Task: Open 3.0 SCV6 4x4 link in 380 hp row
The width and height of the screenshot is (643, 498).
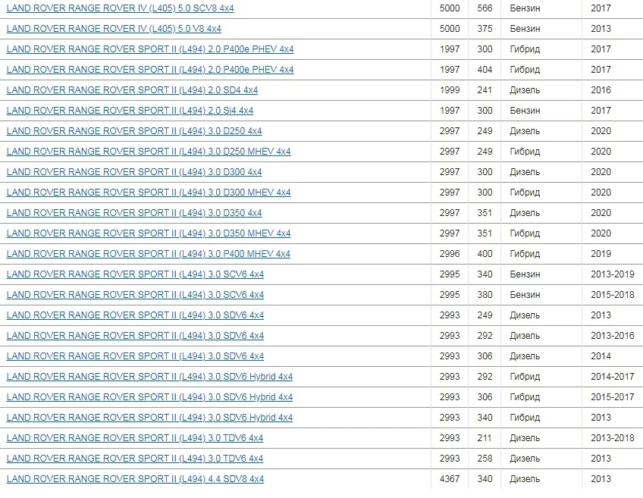Action: [135, 295]
